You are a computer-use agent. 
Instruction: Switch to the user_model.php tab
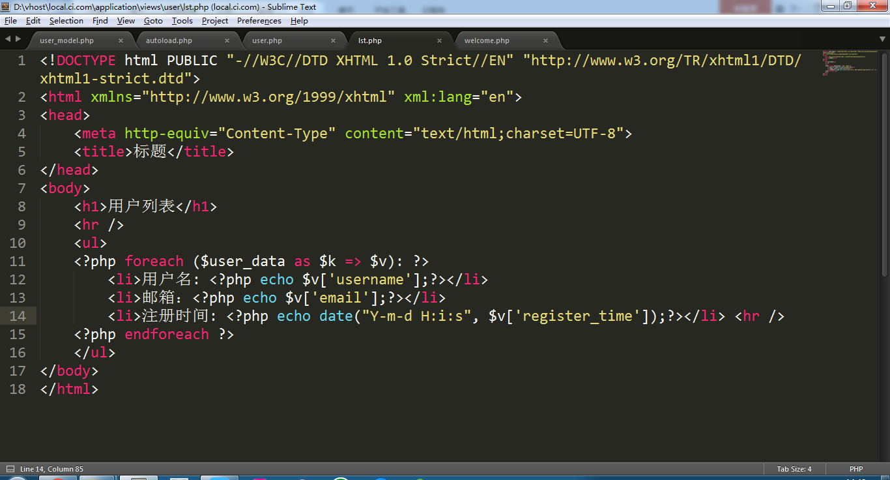[x=66, y=40]
